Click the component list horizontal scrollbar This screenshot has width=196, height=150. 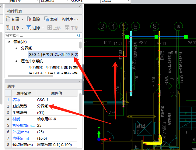(x=30, y=76)
